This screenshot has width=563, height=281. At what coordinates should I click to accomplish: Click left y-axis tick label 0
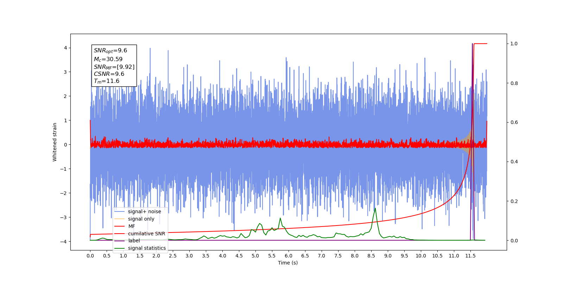[x=65, y=145]
